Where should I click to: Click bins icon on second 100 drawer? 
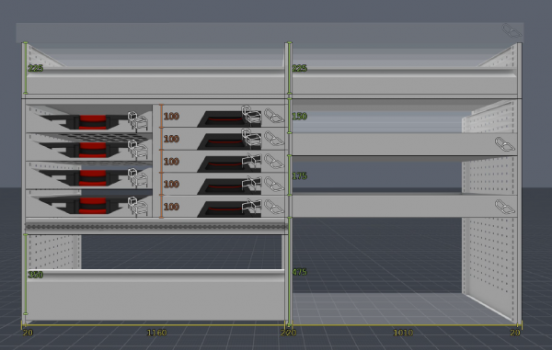(x=251, y=138)
